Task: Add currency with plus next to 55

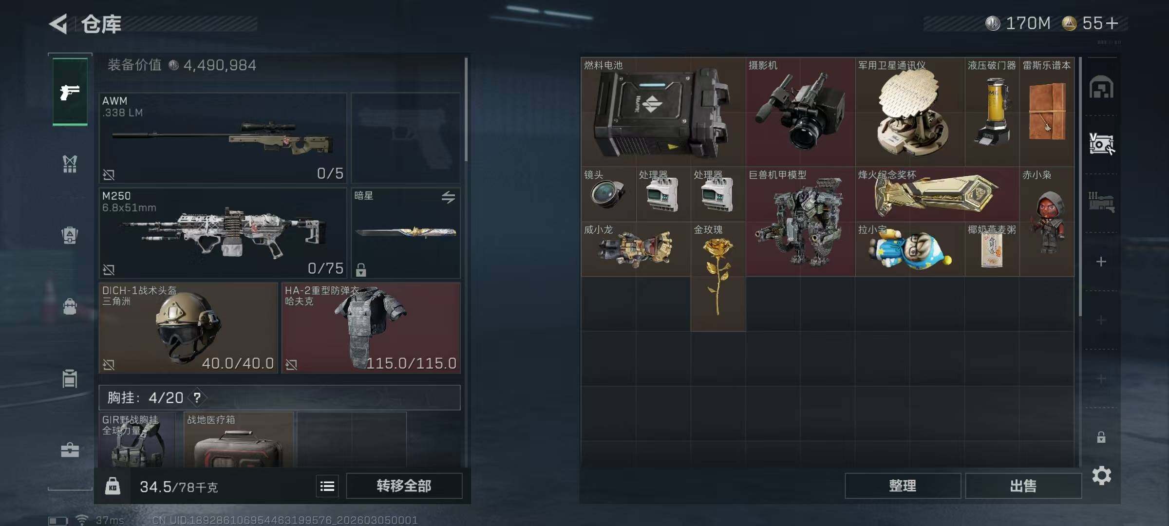Action: coord(1112,23)
